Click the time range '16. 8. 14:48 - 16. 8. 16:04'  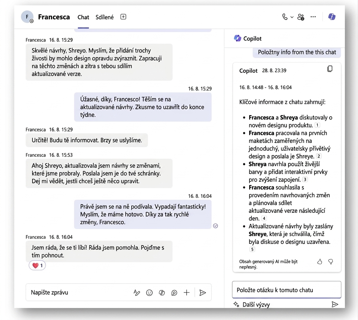265,87
